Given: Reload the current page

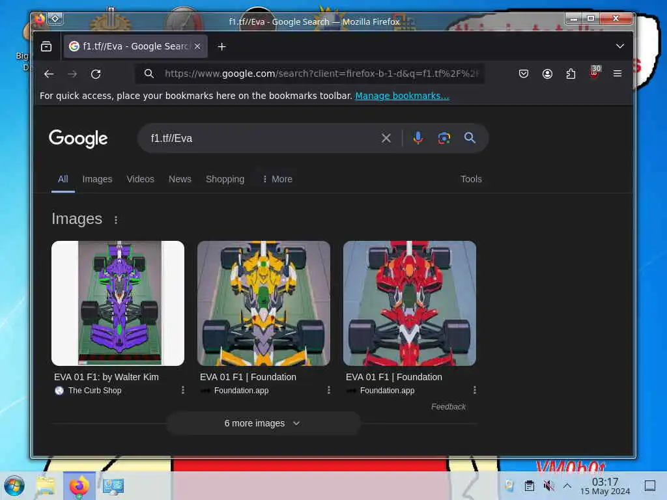Looking at the screenshot, I should coord(96,74).
